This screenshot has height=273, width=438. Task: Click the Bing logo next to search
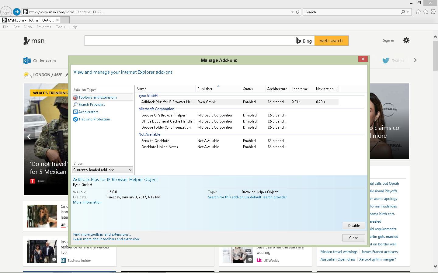click(304, 40)
